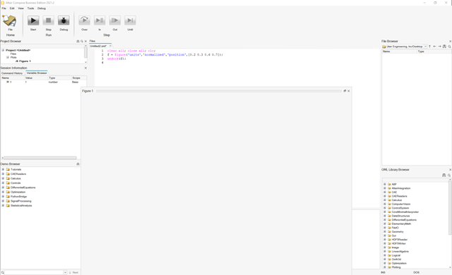Open the Tools menu
This screenshot has height=275, width=452.
pyautogui.click(x=30, y=8)
